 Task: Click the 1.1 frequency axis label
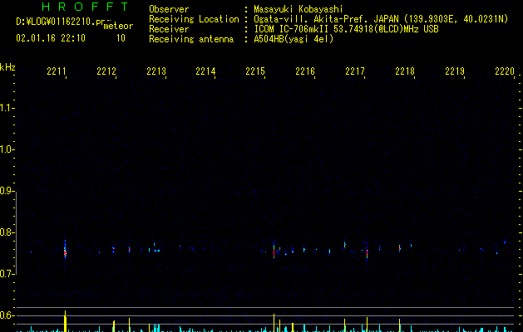click(x=7, y=108)
